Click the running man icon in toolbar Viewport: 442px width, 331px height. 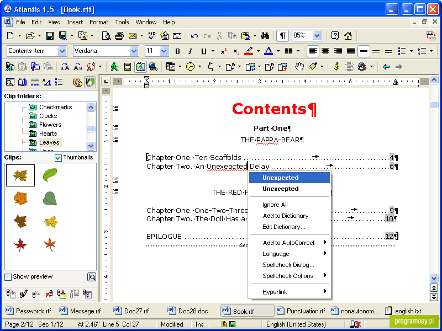click(x=114, y=67)
